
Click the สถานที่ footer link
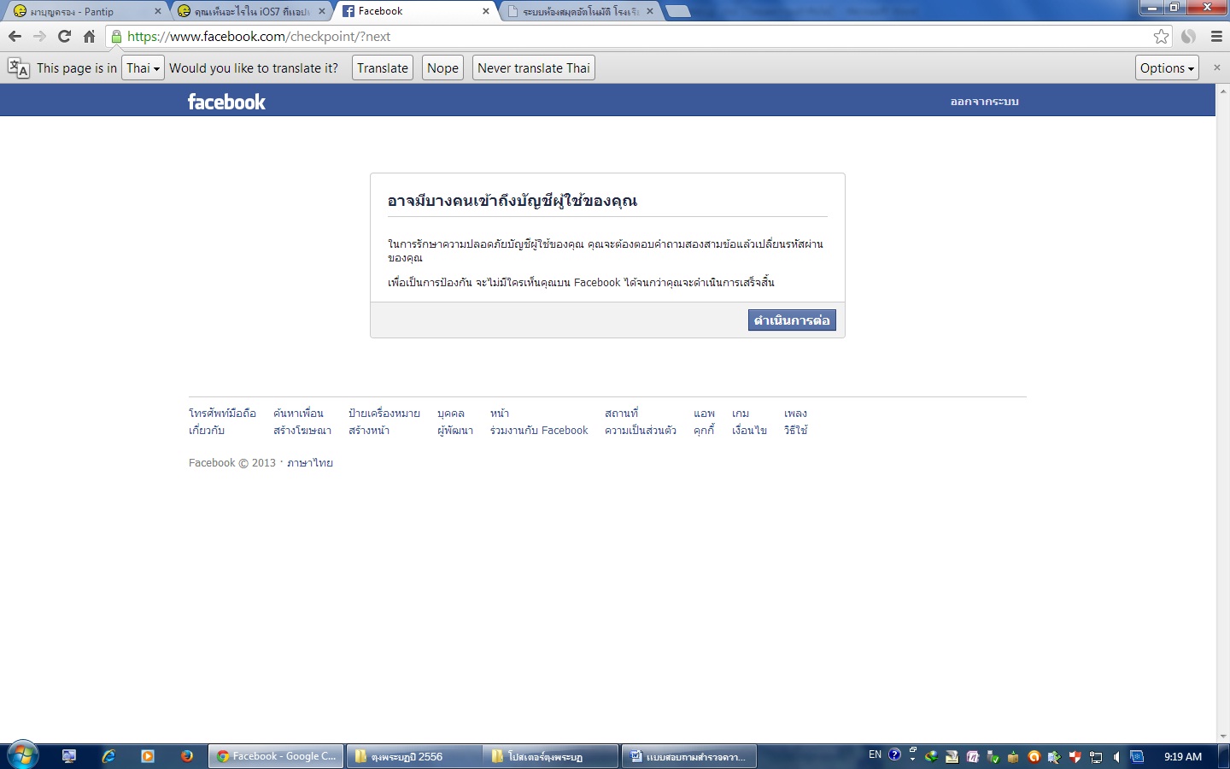pyautogui.click(x=621, y=414)
